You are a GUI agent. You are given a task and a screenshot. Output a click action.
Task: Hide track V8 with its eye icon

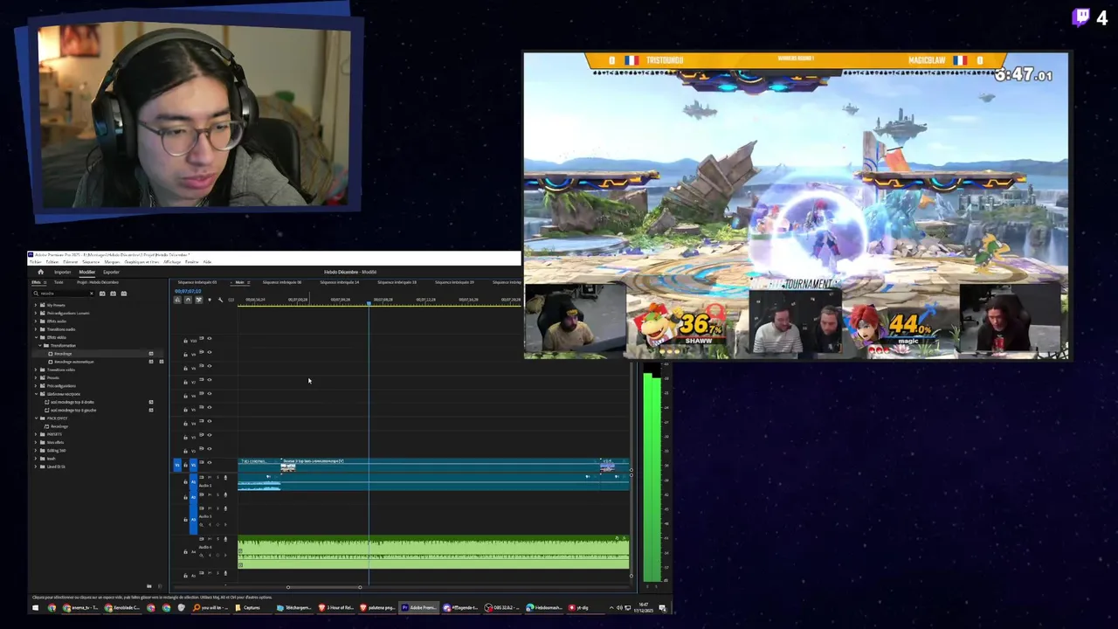point(210,366)
